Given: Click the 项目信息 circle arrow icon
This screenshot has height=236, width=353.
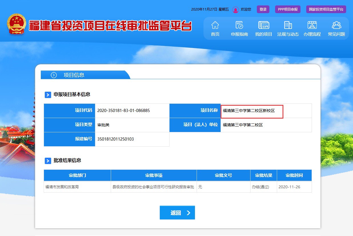Looking at the screenshot, I should point(54,75).
